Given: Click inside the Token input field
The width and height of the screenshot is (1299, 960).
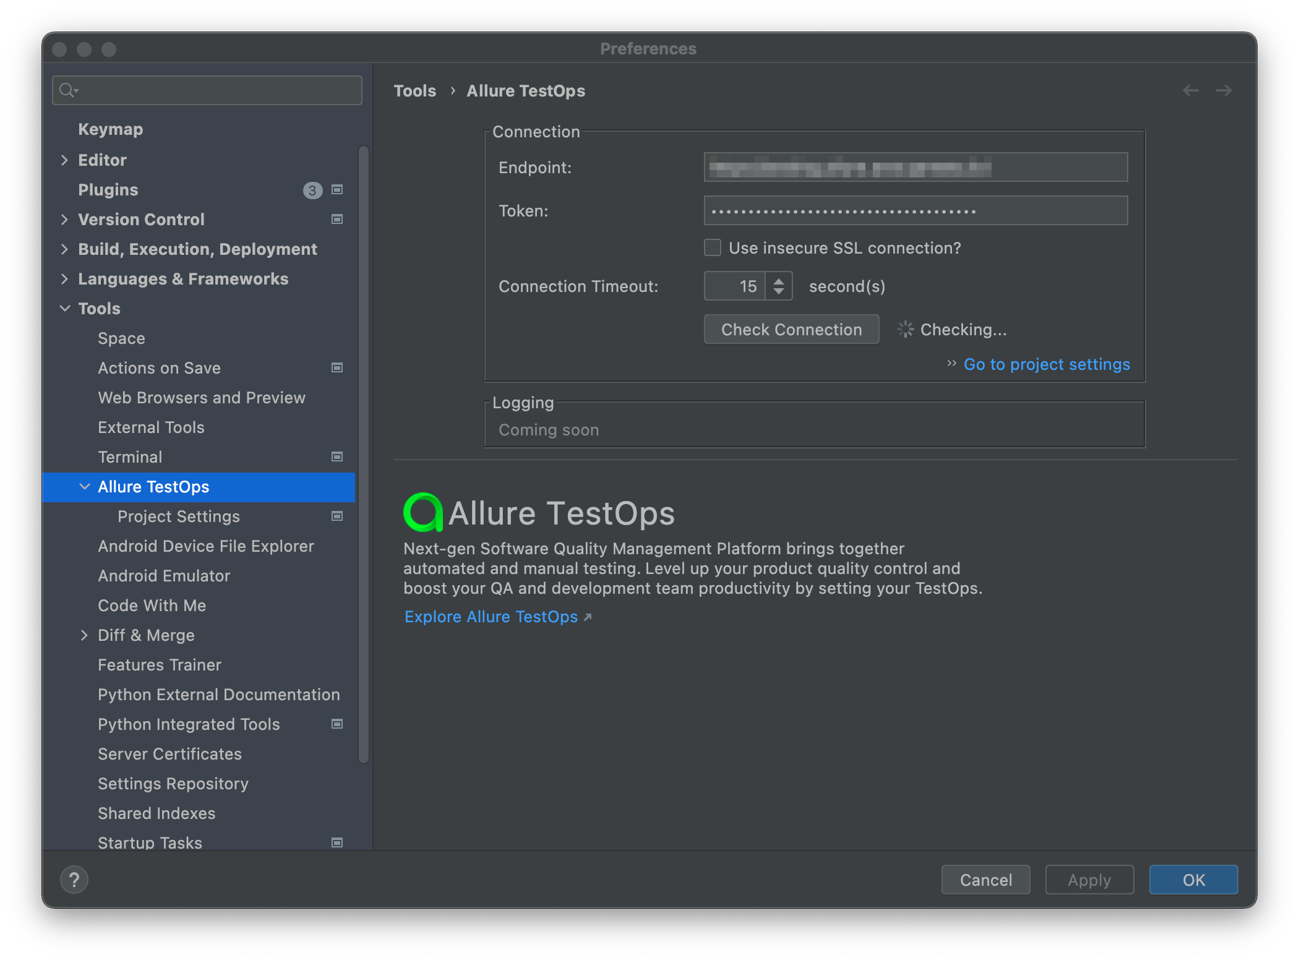Looking at the screenshot, I should pyautogui.click(x=915, y=210).
